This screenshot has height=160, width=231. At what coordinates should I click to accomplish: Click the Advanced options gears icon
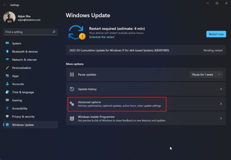click(x=72, y=104)
